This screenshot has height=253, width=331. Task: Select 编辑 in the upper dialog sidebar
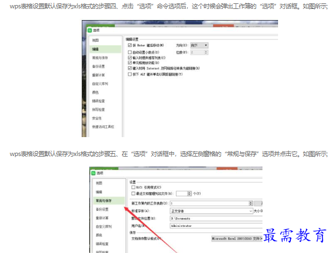(105, 49)
